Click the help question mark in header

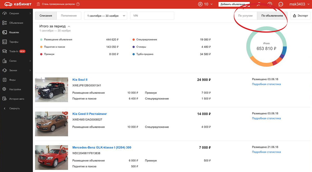coord(270,4)
